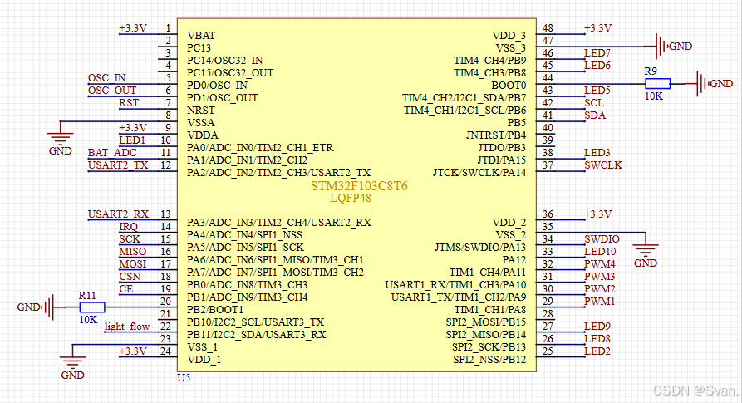This screenshot has width=742, height=403.
Task: Select the USART2_RX net label
Action: tap(118, 214)
